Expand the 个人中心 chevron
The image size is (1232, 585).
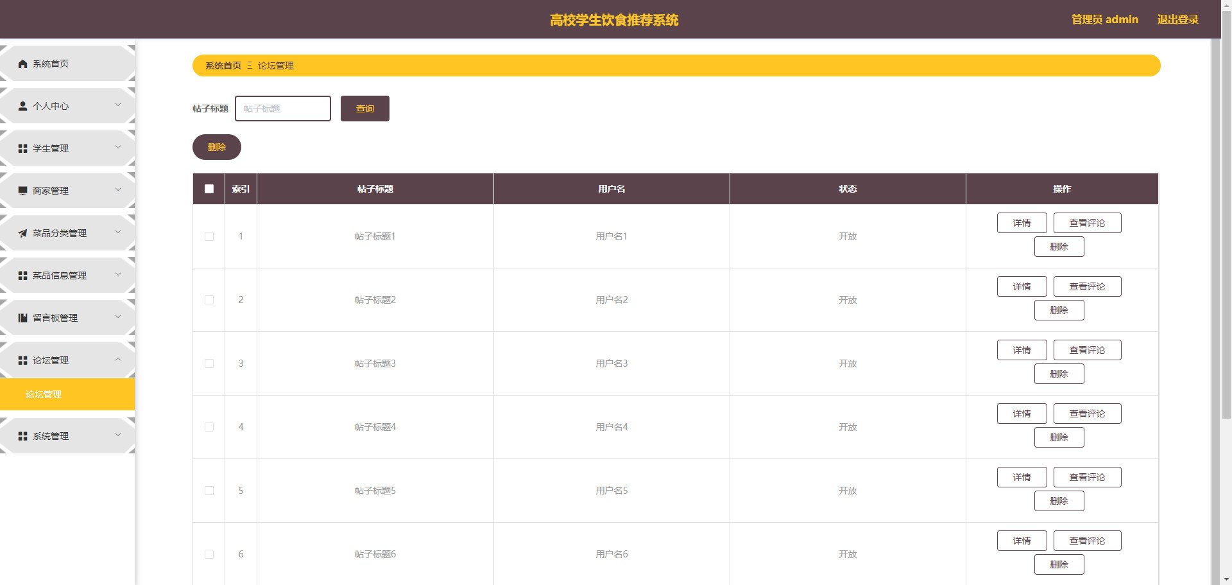coord(118,105)
